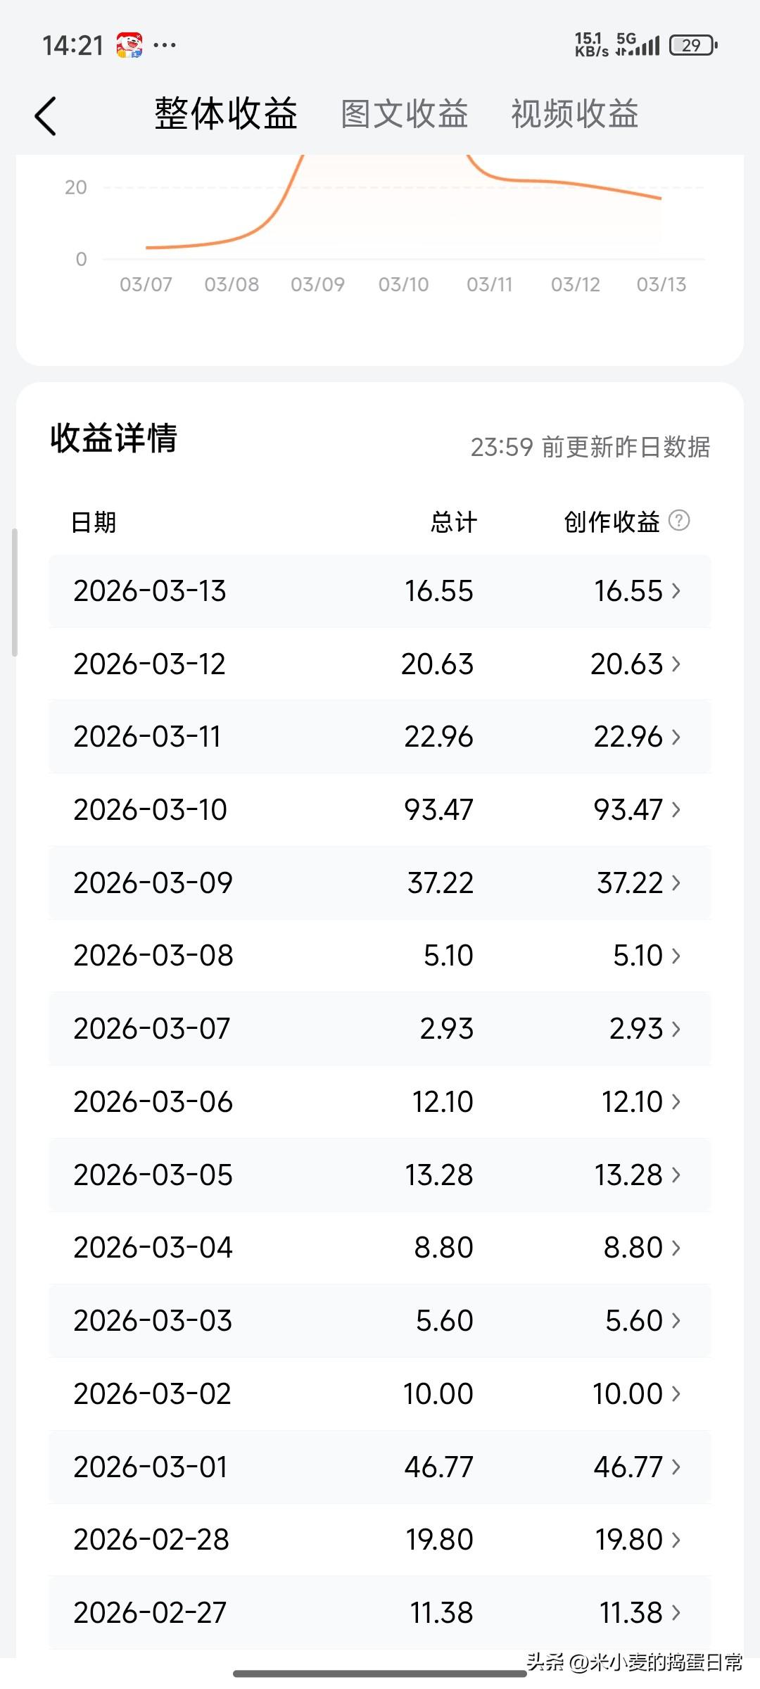Open the 2026-02-28 earnings row
Image resolution: width=760 pixels, height=1689 pixels.
click(x=380, y=1539)
